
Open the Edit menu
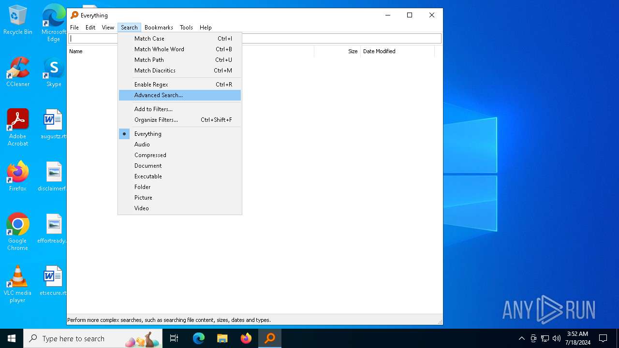coord(90,28)
